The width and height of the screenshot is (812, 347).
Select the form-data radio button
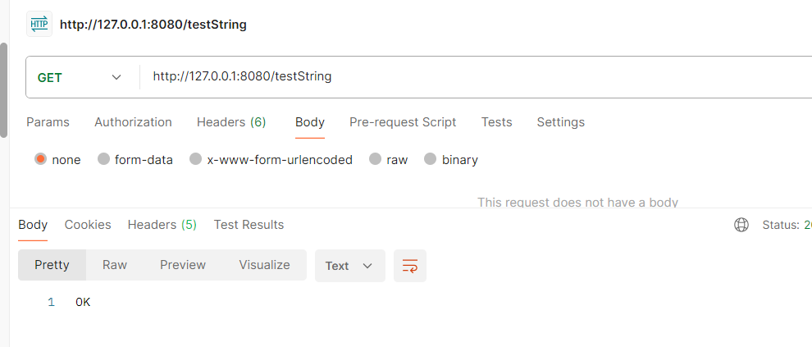103,159
